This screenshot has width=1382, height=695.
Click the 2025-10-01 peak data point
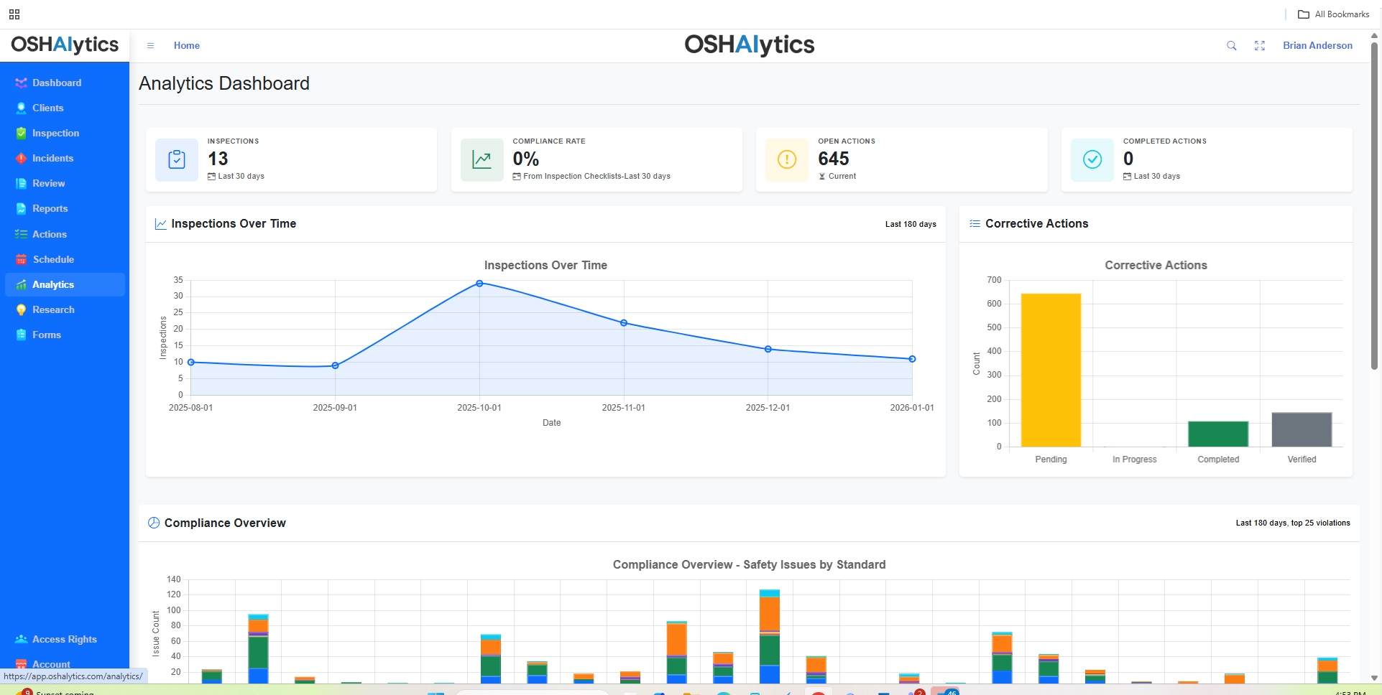click(x=479, y=284)
